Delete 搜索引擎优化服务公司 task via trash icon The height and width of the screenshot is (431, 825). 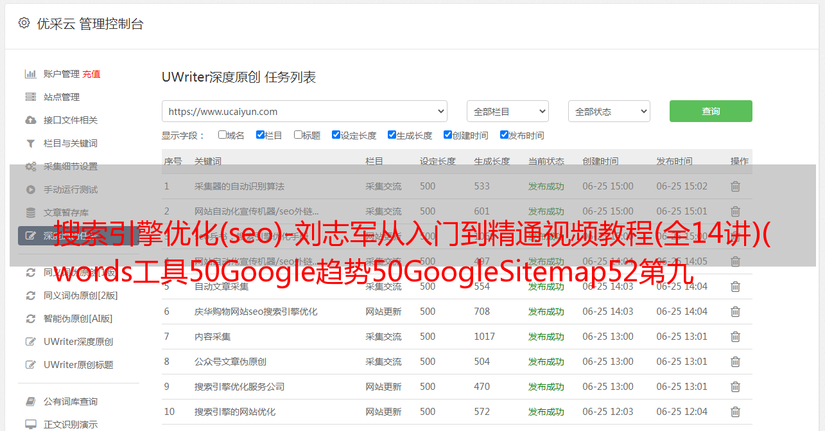tap(736, 387)
